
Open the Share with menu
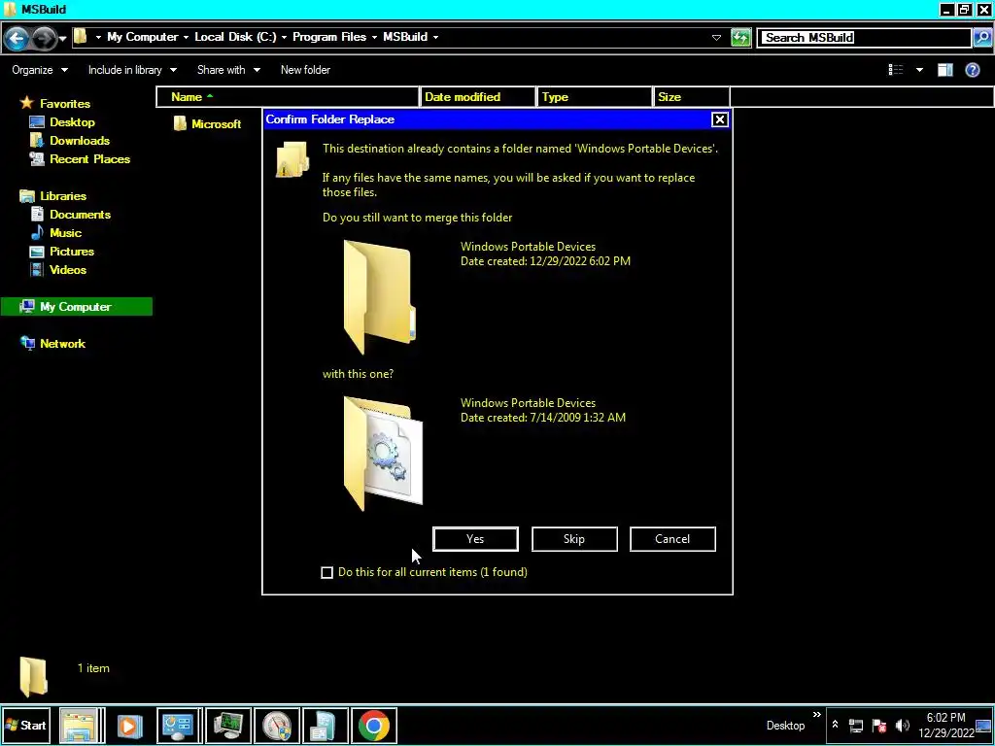[228, 70]
